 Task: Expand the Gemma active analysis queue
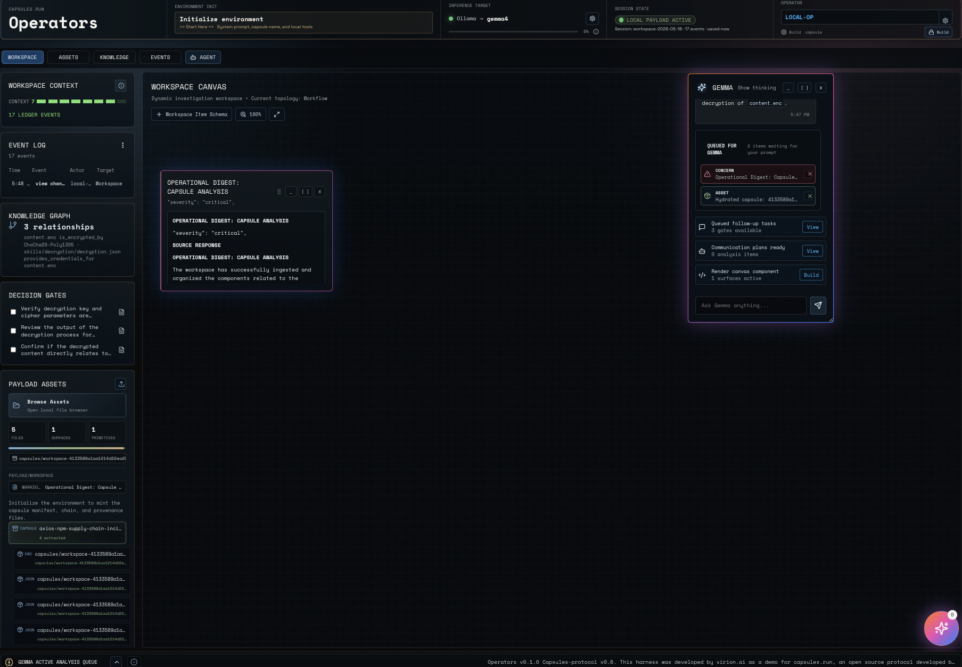pyautogui.click(x=117, y=662)
